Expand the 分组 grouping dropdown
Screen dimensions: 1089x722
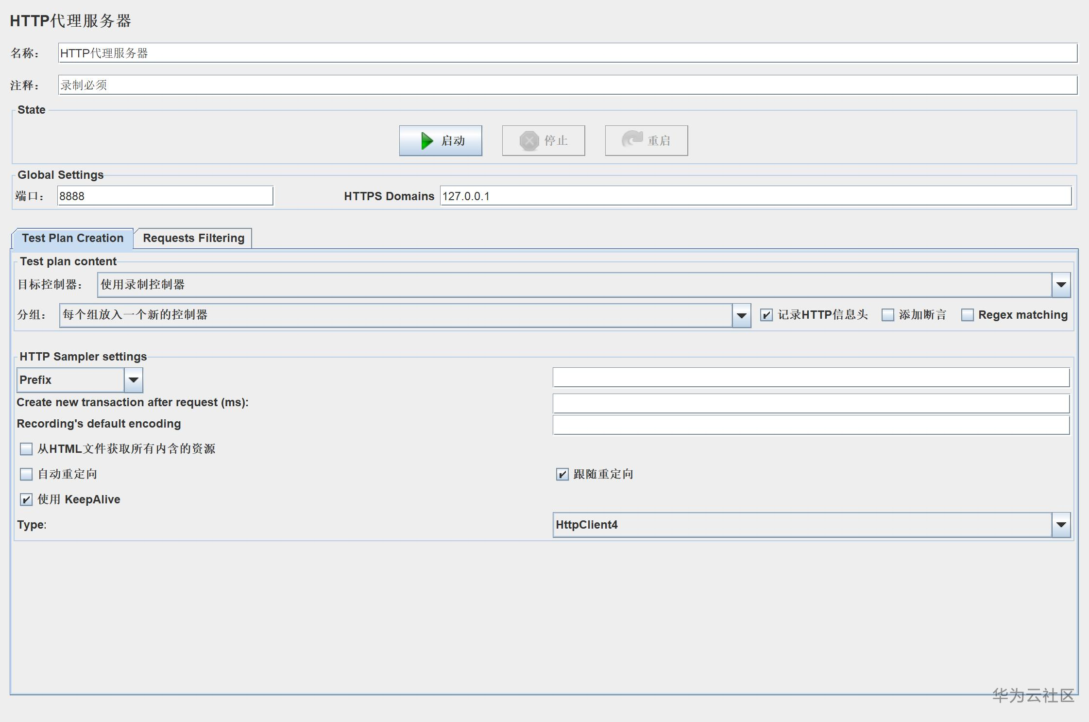(741, 315)
